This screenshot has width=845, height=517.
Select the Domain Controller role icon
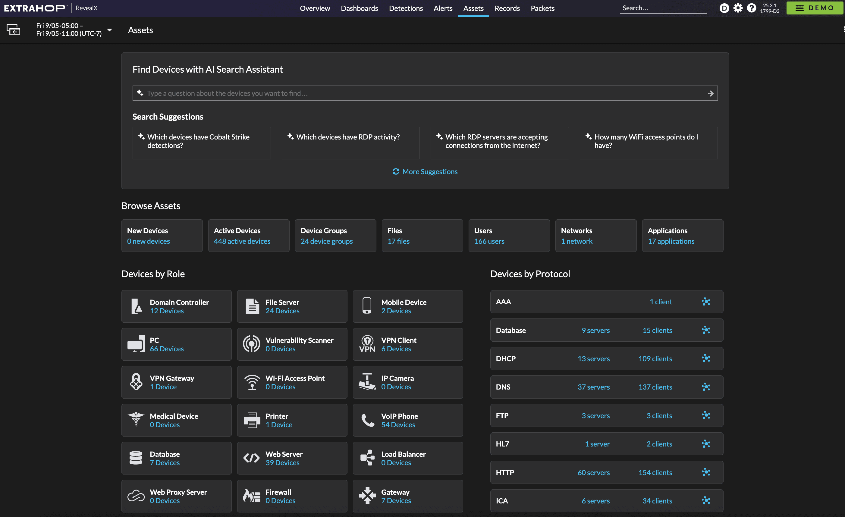136,306
